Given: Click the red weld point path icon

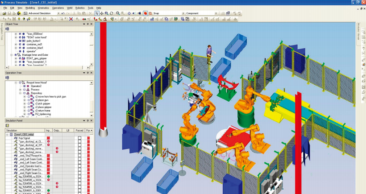Looking at the screenshot, I should (x=96, y=19).
